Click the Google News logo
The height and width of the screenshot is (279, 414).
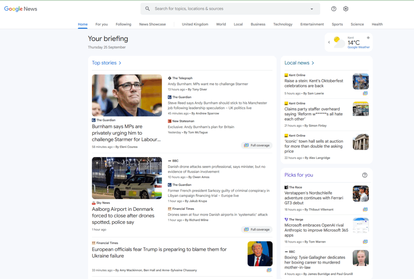click(x=21, y=9)
